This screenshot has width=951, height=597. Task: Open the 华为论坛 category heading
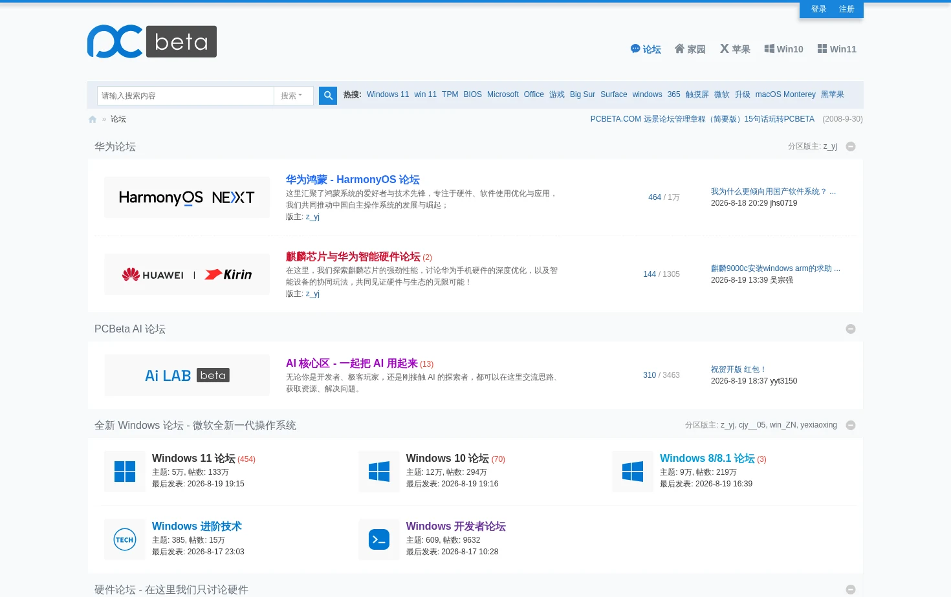tap(115, 147)
